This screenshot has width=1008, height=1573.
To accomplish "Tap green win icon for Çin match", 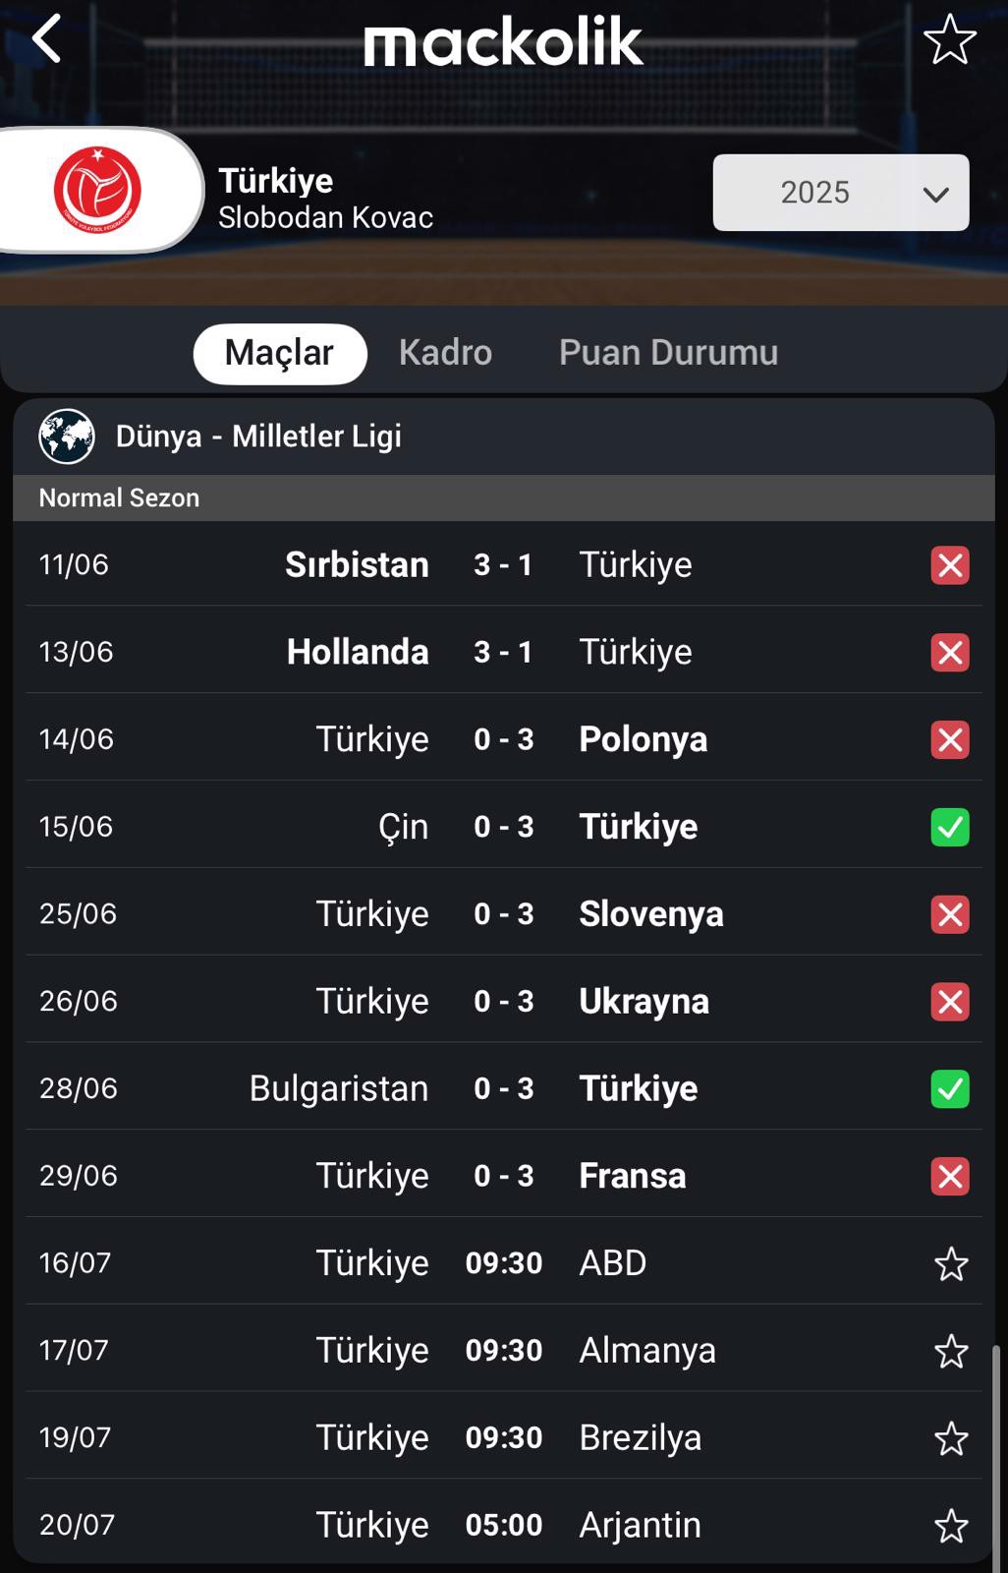I will (x=950, y=827).
